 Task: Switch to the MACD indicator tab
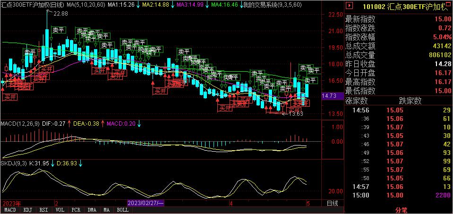(10, 210)
